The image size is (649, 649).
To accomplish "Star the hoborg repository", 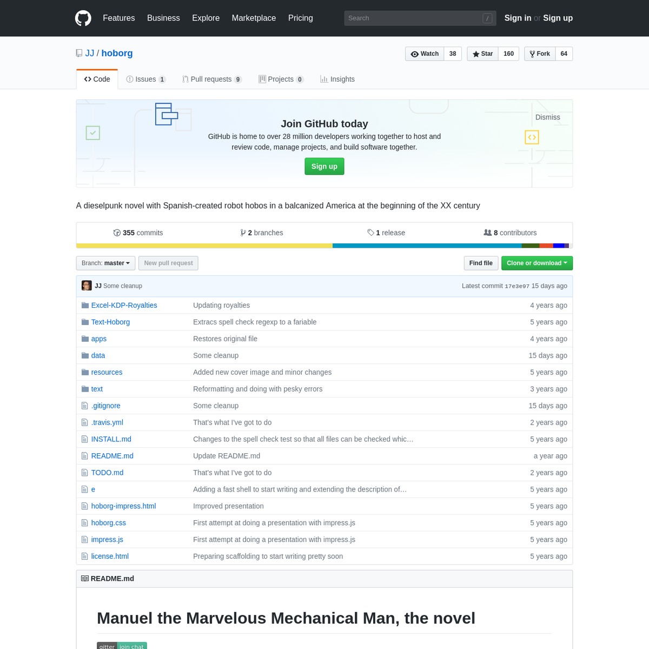I will coord(482,54).
